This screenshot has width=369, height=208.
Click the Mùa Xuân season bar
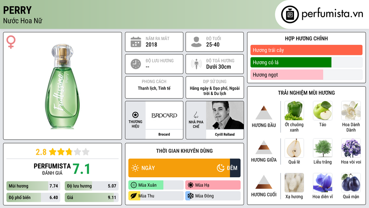pyautogui.click(x=156, y=185)
